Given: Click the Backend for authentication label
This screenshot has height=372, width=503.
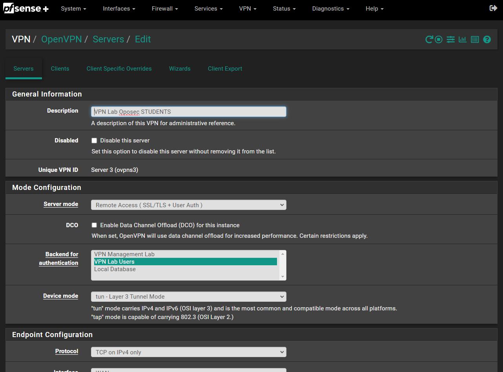Looking at the screenshot, I should tap(59, 259).
